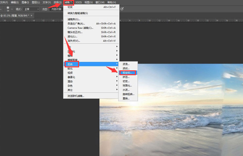The image size is (243, 156).
Task: Click the highlighted 扭曲 menu item
Action: pyautogui.click(x=91, y=64)
